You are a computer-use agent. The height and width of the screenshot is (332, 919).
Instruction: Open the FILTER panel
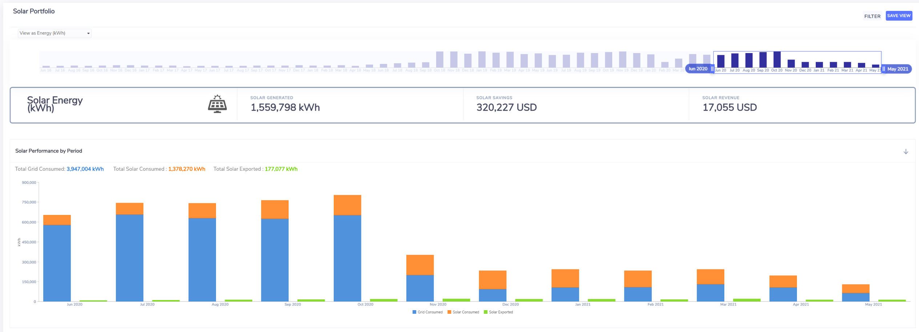pyautogui.click(x=872, y=16)
